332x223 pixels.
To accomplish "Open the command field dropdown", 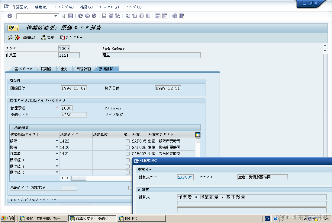I will click(x=56, y=16).
